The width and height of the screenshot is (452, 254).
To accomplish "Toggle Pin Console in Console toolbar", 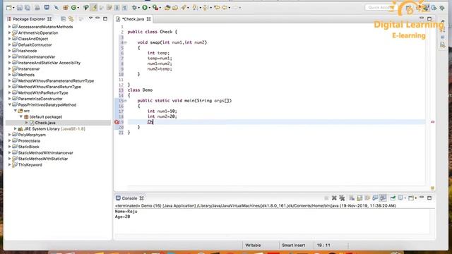I will pyautogui.click(x=393, y=198).
